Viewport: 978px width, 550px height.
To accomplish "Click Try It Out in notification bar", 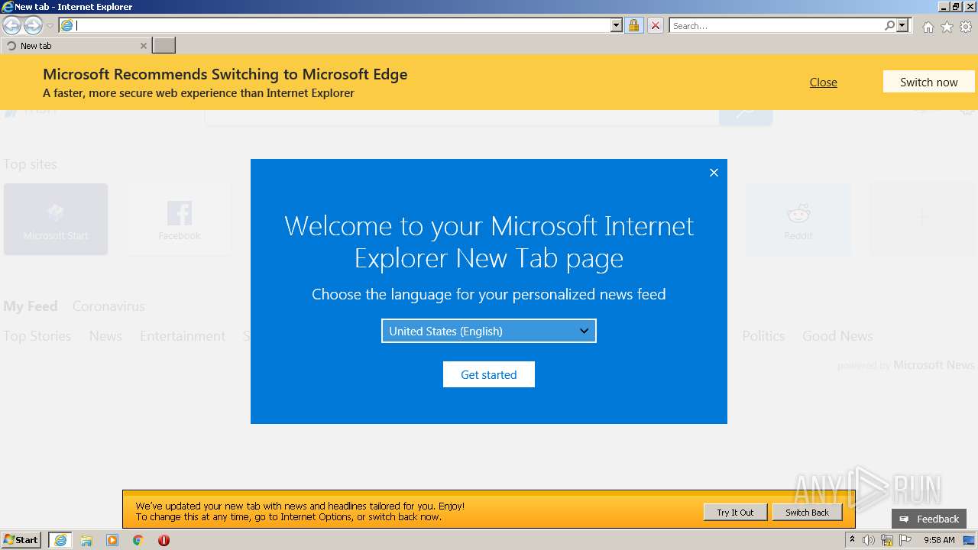I will click(x=735, y=513).
